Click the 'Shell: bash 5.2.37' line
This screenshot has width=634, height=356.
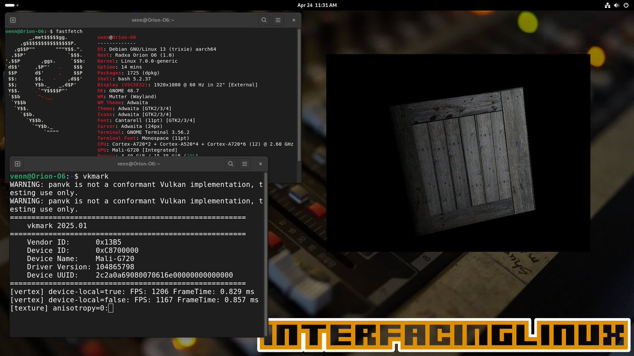(124, 79)
